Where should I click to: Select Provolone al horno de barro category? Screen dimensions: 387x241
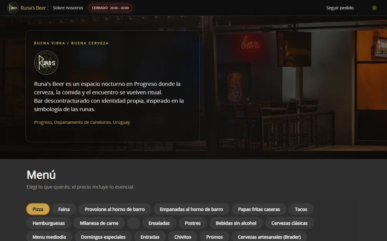[115, 209]
